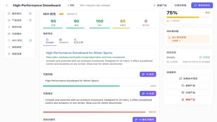Click the 缺少规格参数 warning icon
217x122 pixels.
point(169,37)
